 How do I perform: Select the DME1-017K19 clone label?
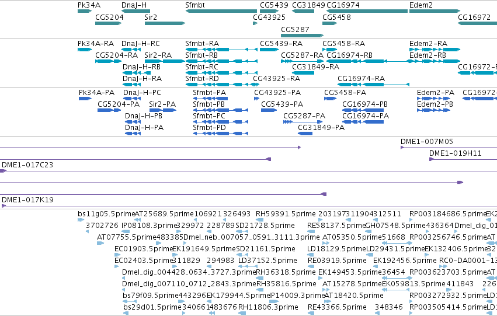point(27,200)
